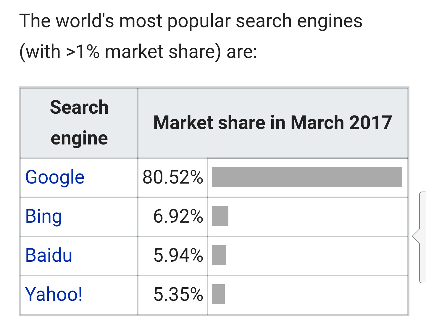Click the gray bar in Baidu's row
This screenshot has width=426, height=323.
(x=219, y=255)
